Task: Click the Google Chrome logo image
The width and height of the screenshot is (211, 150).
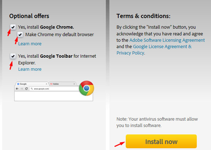Action: pyautogui.click(x=86, y=88)
